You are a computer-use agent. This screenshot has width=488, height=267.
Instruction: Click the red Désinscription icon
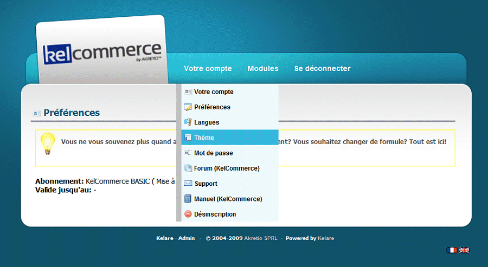click(x=188, y=214)
